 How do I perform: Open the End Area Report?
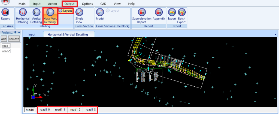[5, 15]
